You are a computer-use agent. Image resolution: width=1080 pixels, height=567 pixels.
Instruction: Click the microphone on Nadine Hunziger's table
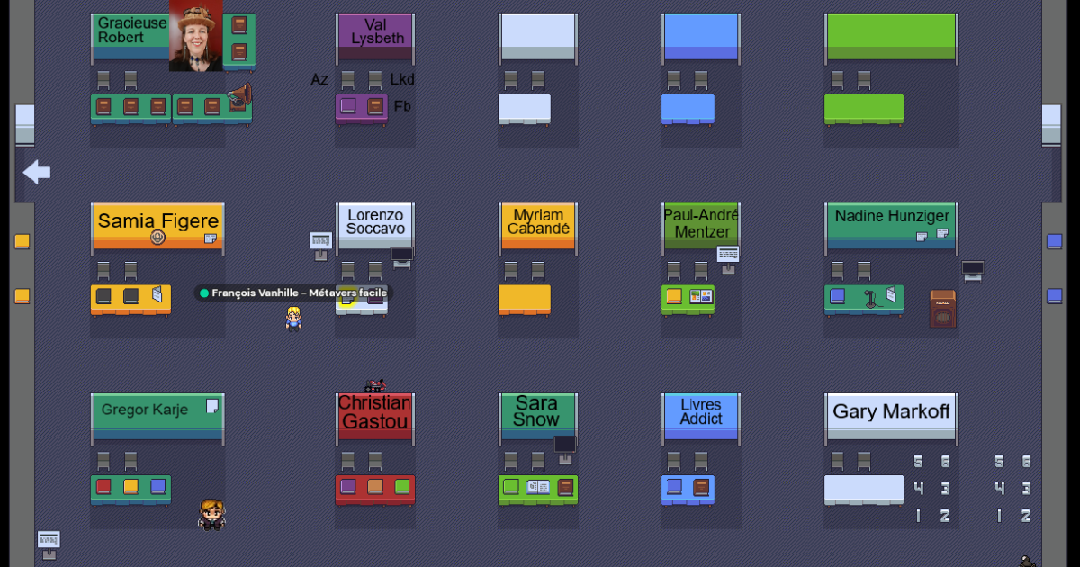(x=870, y=298)
